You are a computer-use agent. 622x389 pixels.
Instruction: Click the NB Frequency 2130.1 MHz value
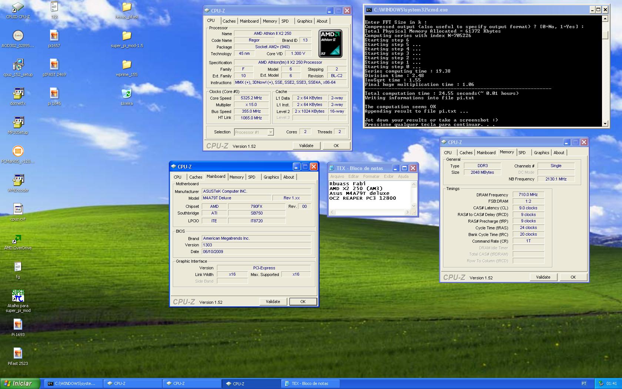pyautogui.click(x=556, y=179)
